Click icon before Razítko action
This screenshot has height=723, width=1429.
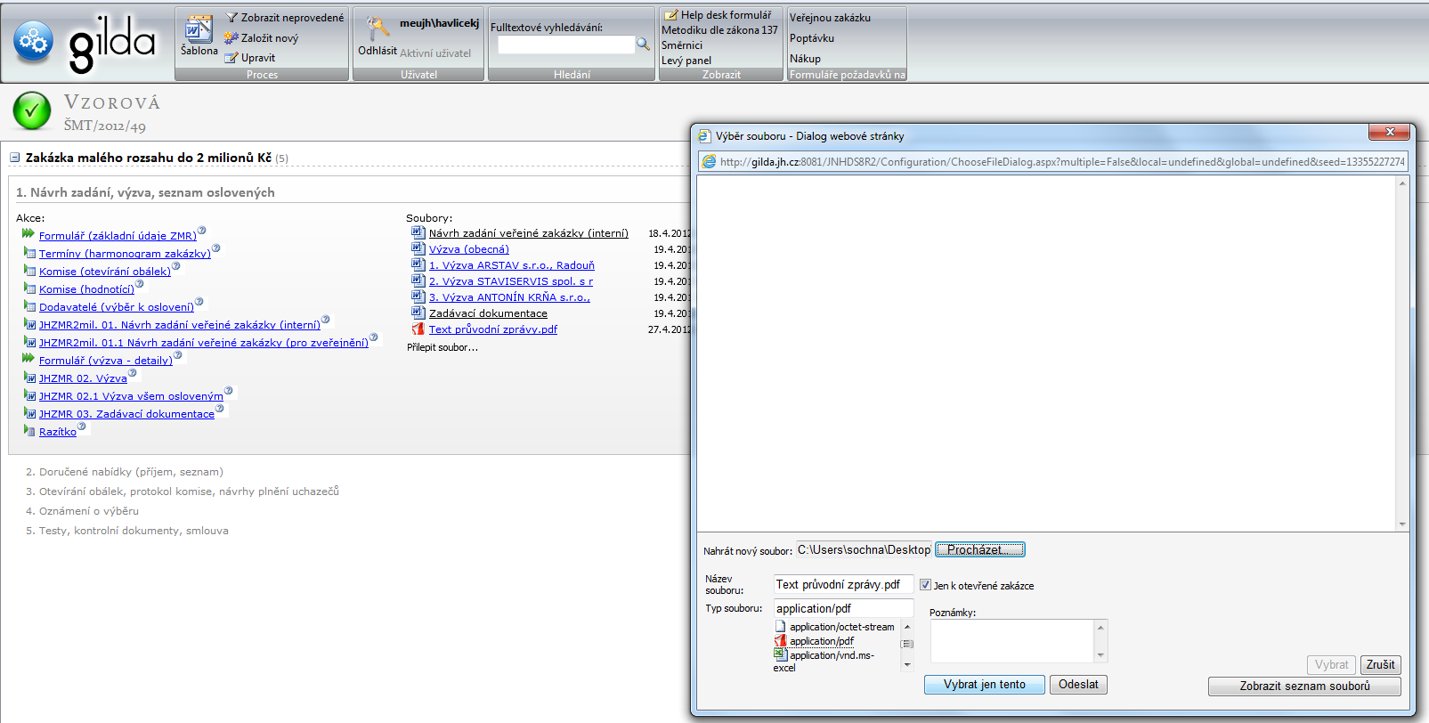point(29,431)
